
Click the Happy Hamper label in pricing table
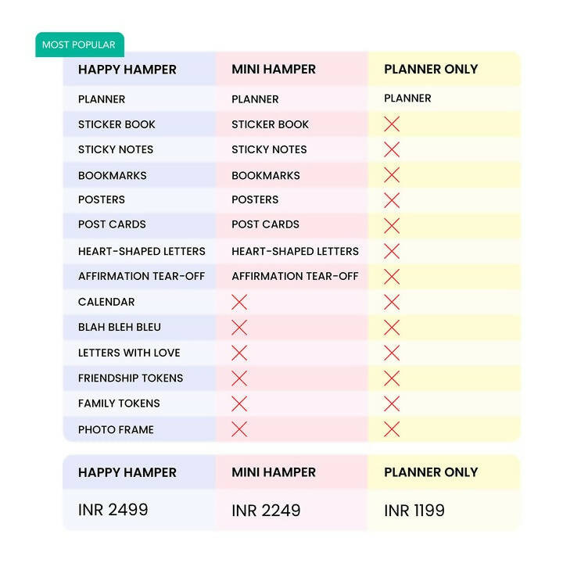point(127,472)
